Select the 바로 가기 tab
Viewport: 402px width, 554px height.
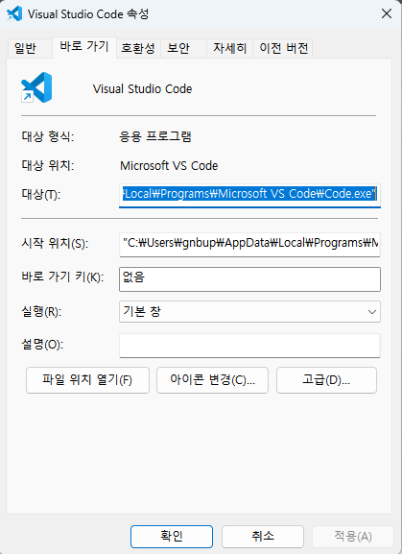[x=84, y=47]
